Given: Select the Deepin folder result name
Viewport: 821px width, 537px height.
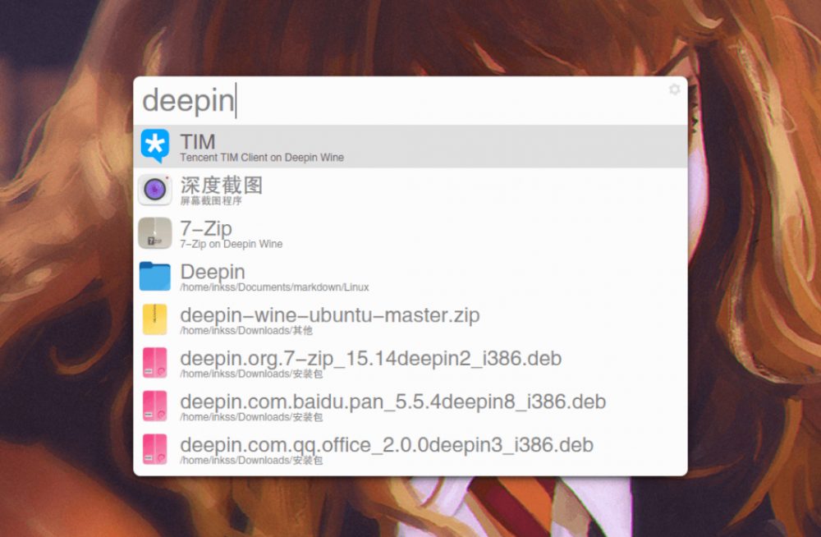Looking at the screenshot, I should [213, 272].
